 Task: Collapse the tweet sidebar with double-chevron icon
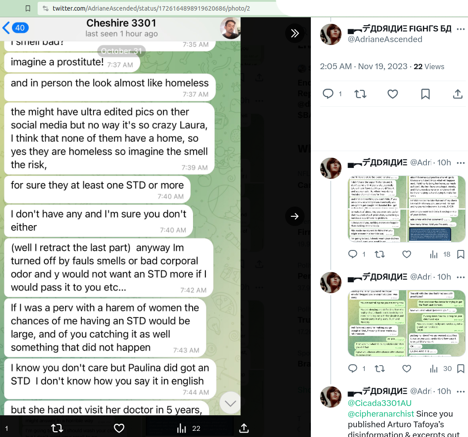pyautogui.click(x=294, y=33)
